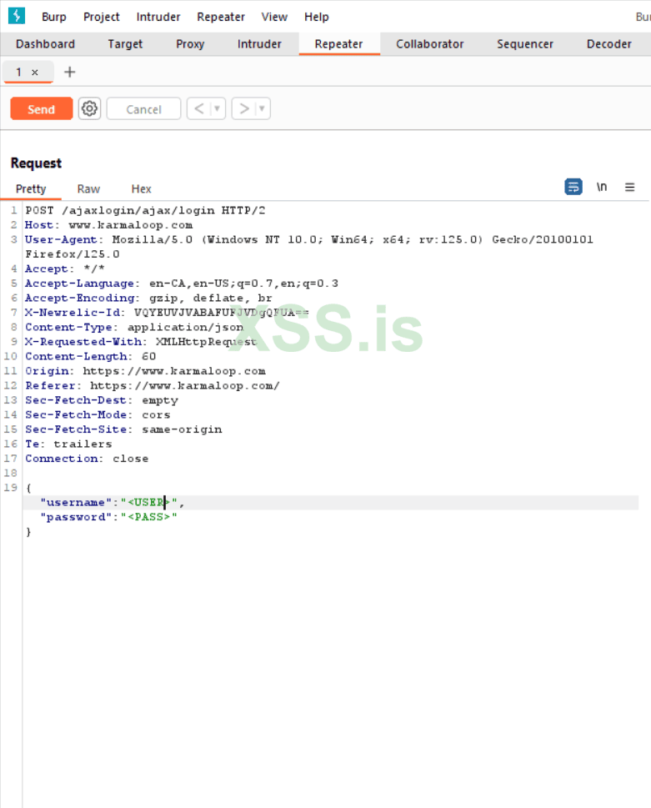Open the Burp menu
The height and width of the screenshot is (808, 651).
(54, 17)
